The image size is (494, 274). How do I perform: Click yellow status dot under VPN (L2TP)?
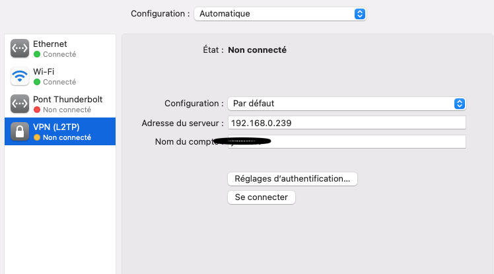coord(37,137)
